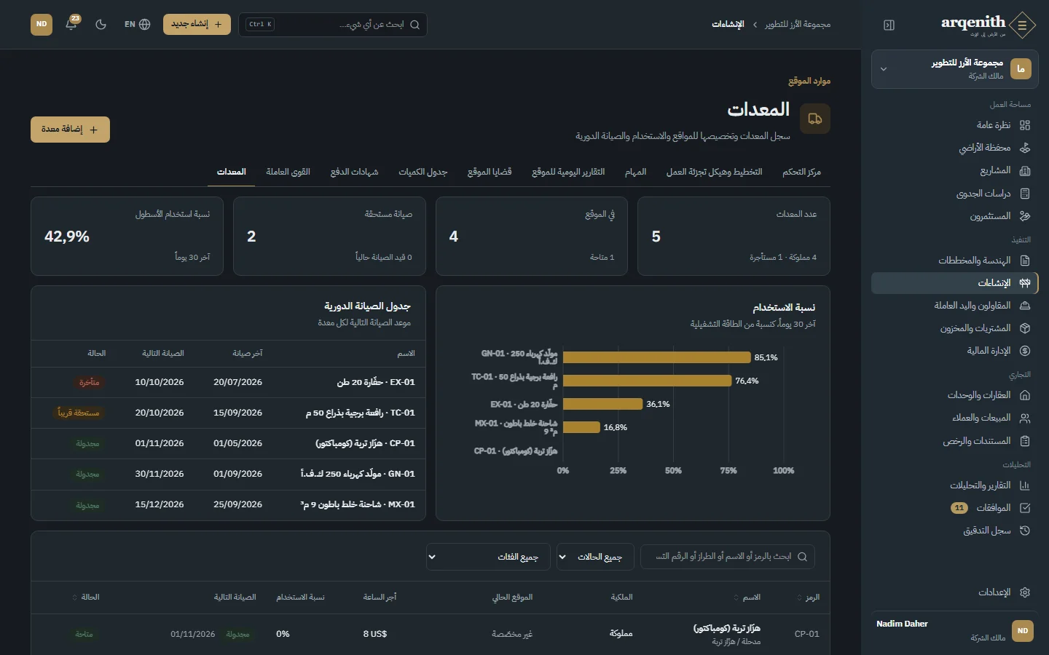Open العقارات والوحدات in the sidebar
The height and width of the screenshot is (655, 1049).
click(x=954, y=395)
